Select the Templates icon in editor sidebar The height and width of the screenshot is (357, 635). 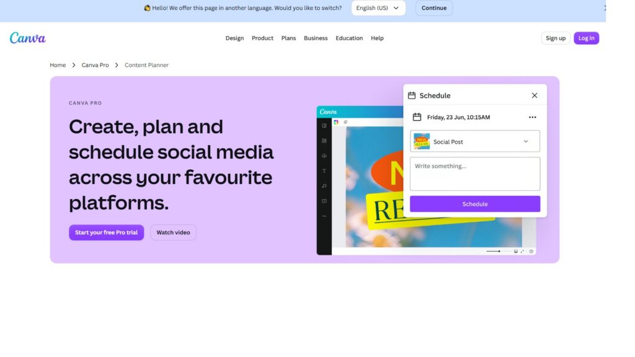coord(324,125)
